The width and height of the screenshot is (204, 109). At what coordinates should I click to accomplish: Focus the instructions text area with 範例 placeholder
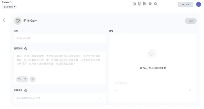60,64
